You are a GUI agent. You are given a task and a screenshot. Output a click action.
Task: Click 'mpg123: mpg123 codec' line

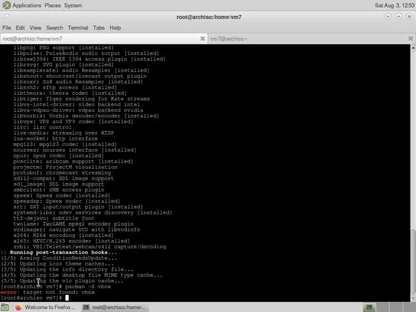tap(65, 144)
